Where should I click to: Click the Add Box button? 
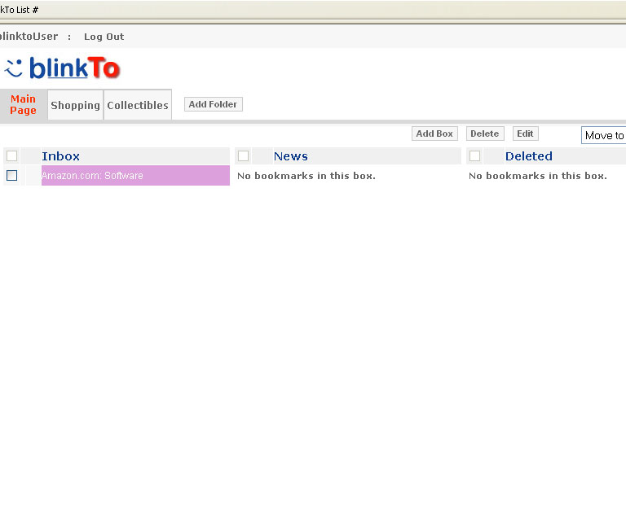pos(434,134)
